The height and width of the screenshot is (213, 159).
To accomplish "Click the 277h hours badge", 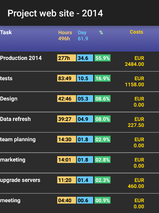I will click(67, 58).
